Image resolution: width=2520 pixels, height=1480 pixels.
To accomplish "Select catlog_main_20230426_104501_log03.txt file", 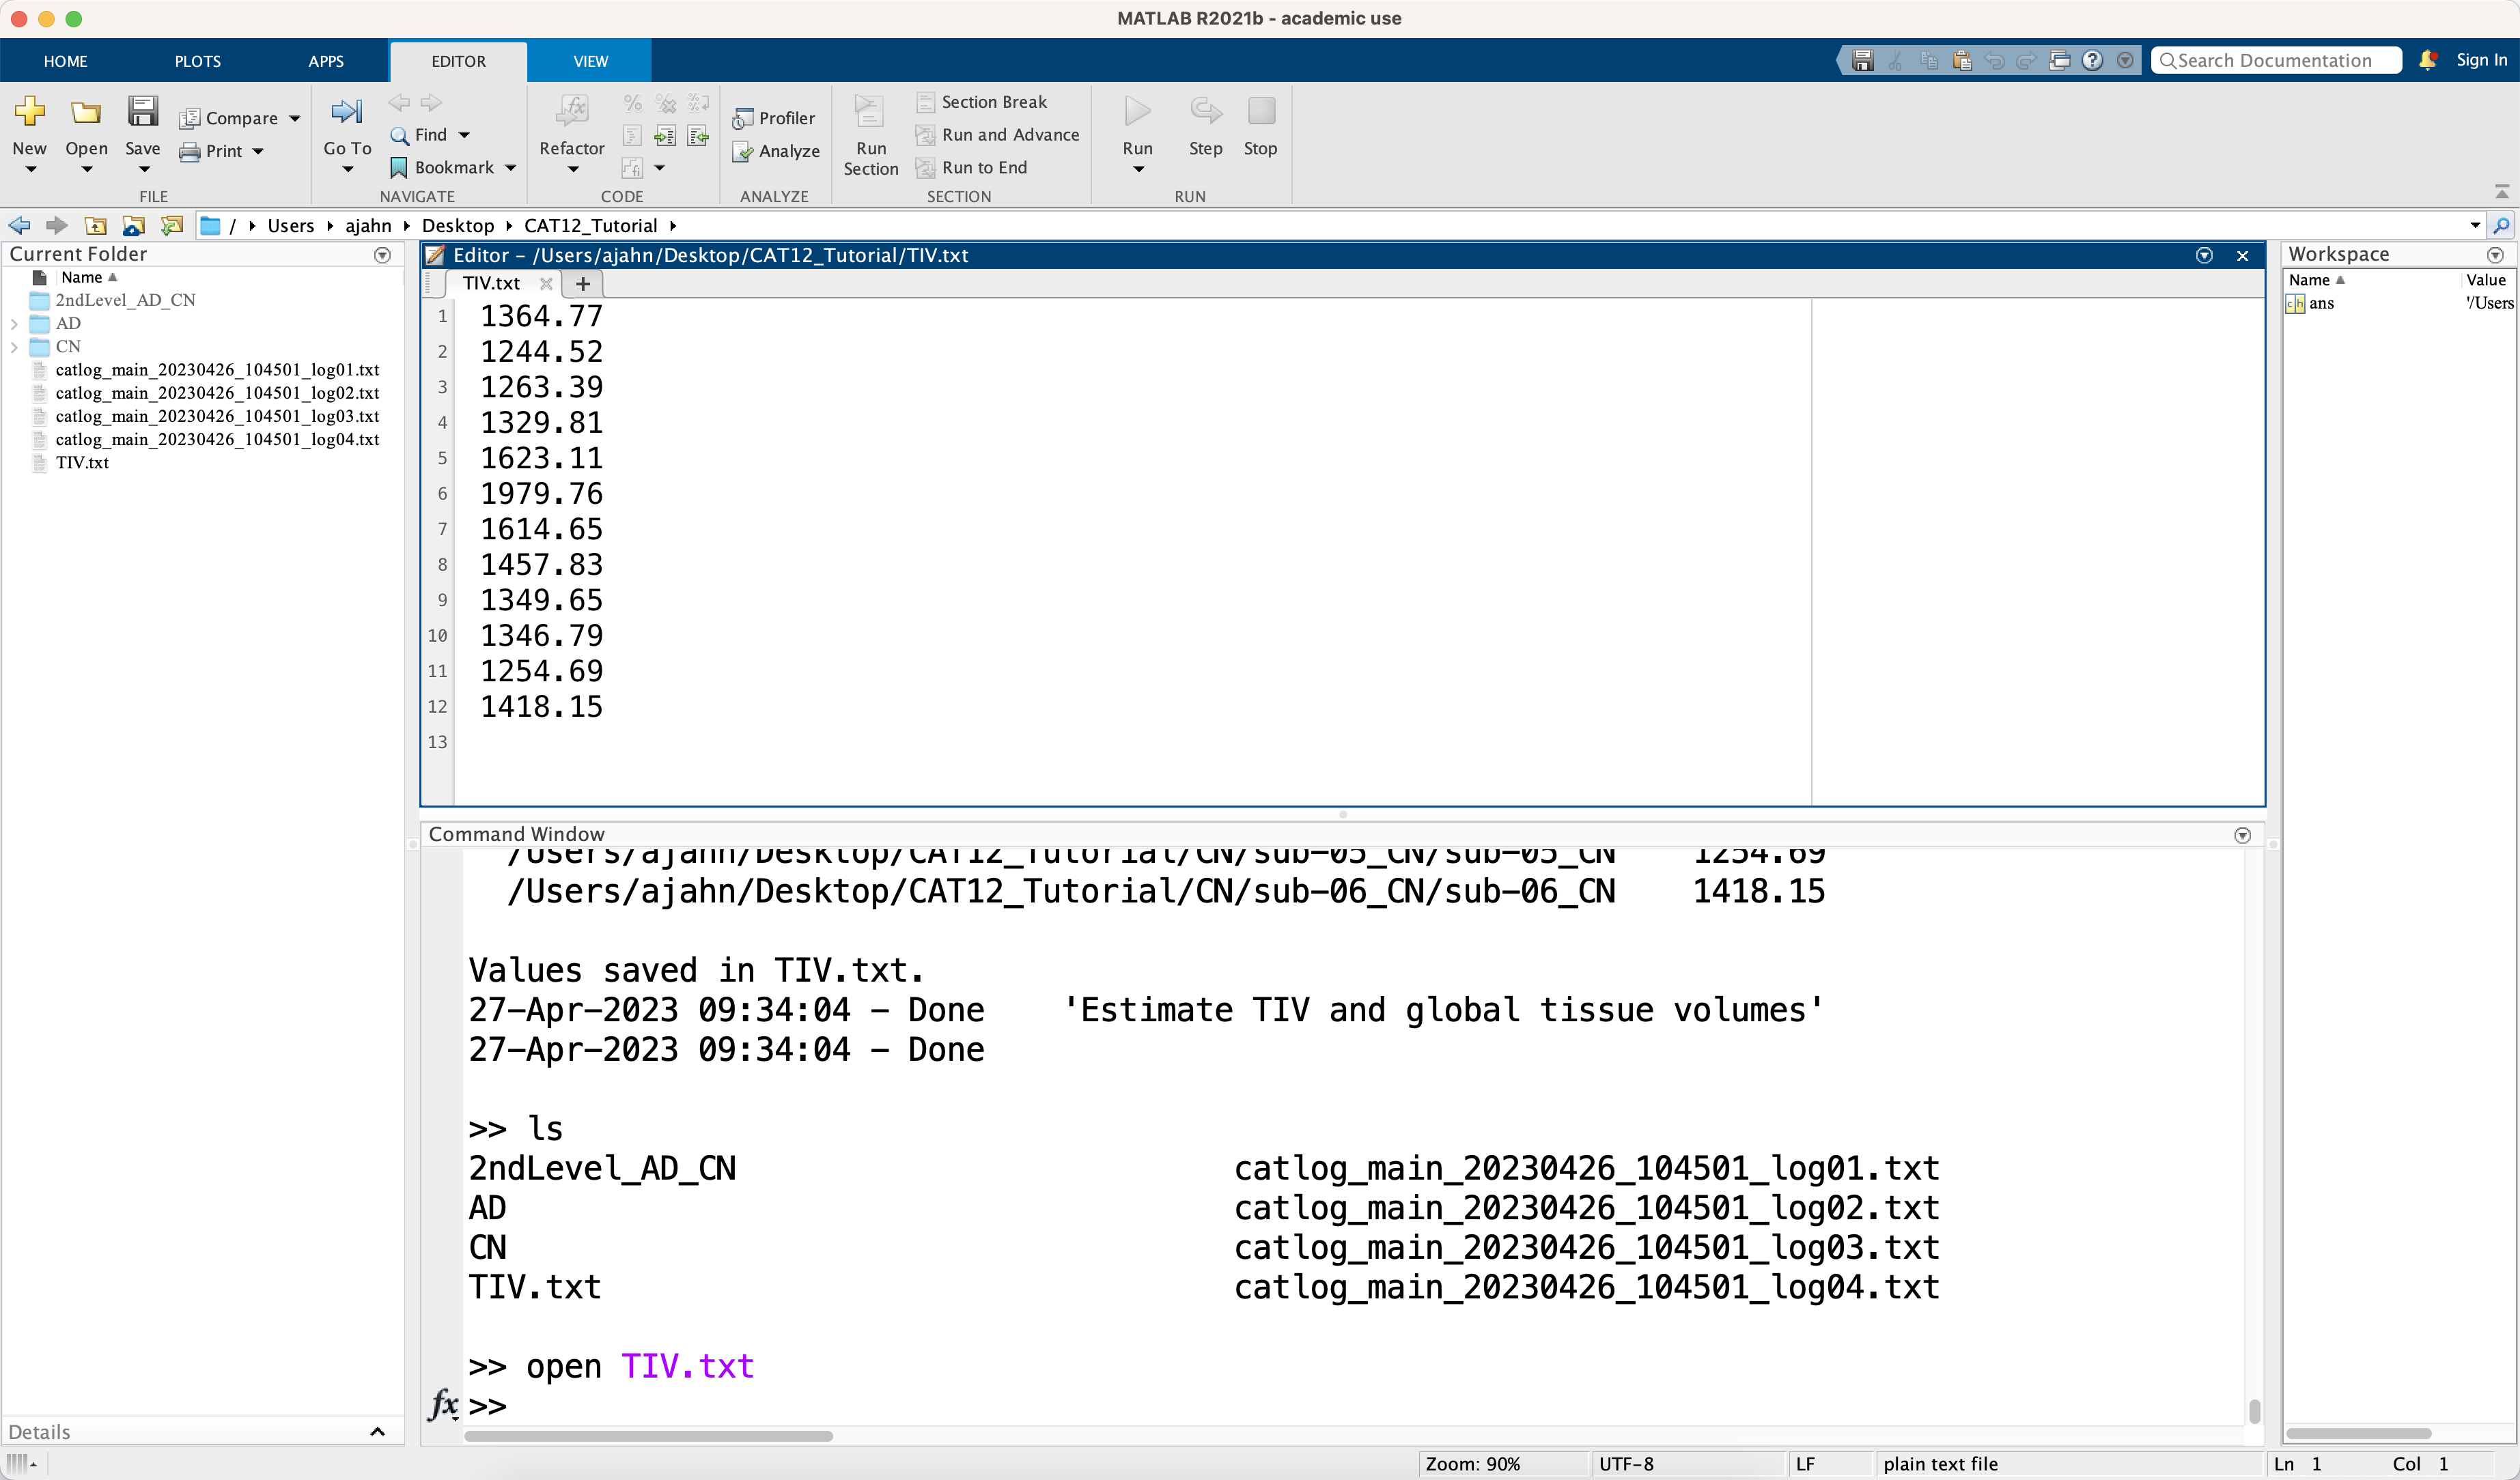I will click(x=217, y=416).
